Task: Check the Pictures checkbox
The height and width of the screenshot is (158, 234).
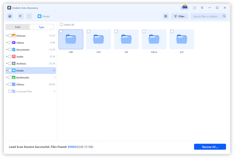Action: (10, 36)
